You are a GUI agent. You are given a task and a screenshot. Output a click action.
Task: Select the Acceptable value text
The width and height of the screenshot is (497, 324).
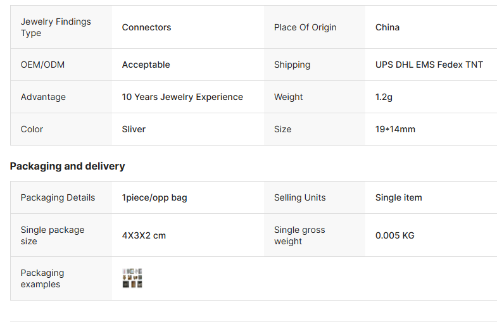click(x=146, y=65)
